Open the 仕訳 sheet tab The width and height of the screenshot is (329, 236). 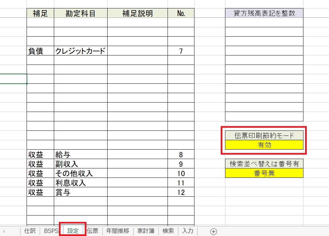coord(30,231)
